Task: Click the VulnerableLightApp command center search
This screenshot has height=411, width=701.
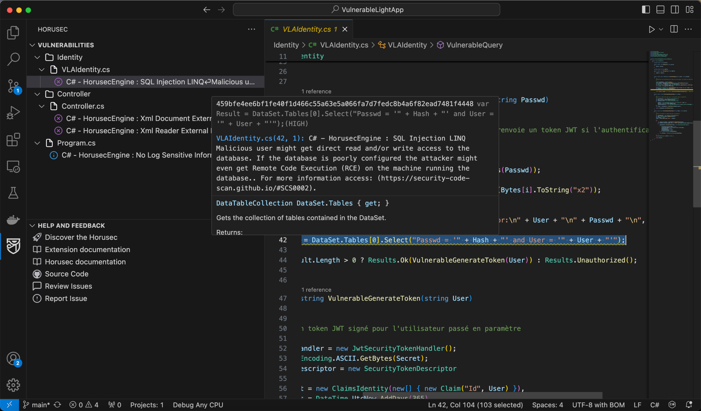Action: (x=366, y=10)
